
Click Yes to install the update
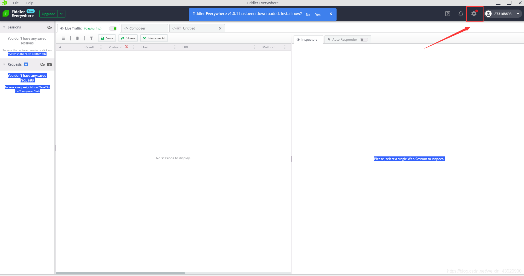click(x=318, y=15)
